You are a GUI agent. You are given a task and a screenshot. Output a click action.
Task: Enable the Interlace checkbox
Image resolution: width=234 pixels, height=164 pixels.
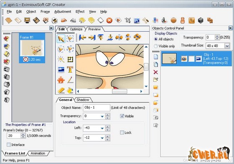pos(9,145)
